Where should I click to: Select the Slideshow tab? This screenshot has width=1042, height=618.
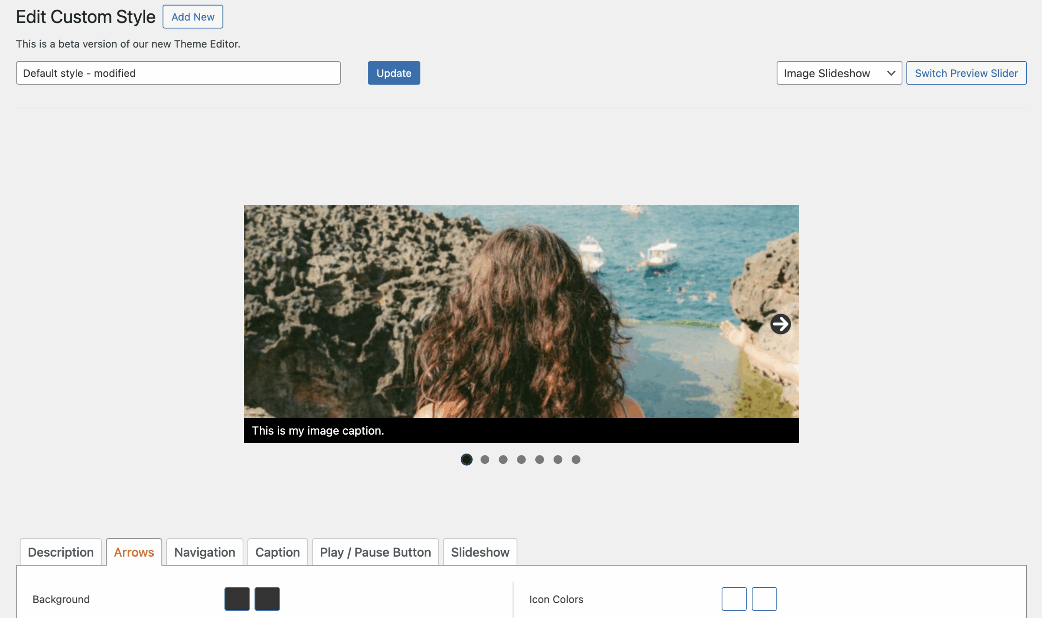tap(480, 552)
